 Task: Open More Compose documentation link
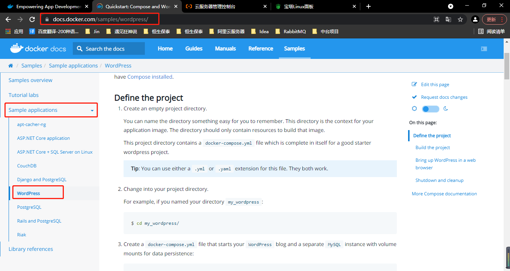[444, 194]
